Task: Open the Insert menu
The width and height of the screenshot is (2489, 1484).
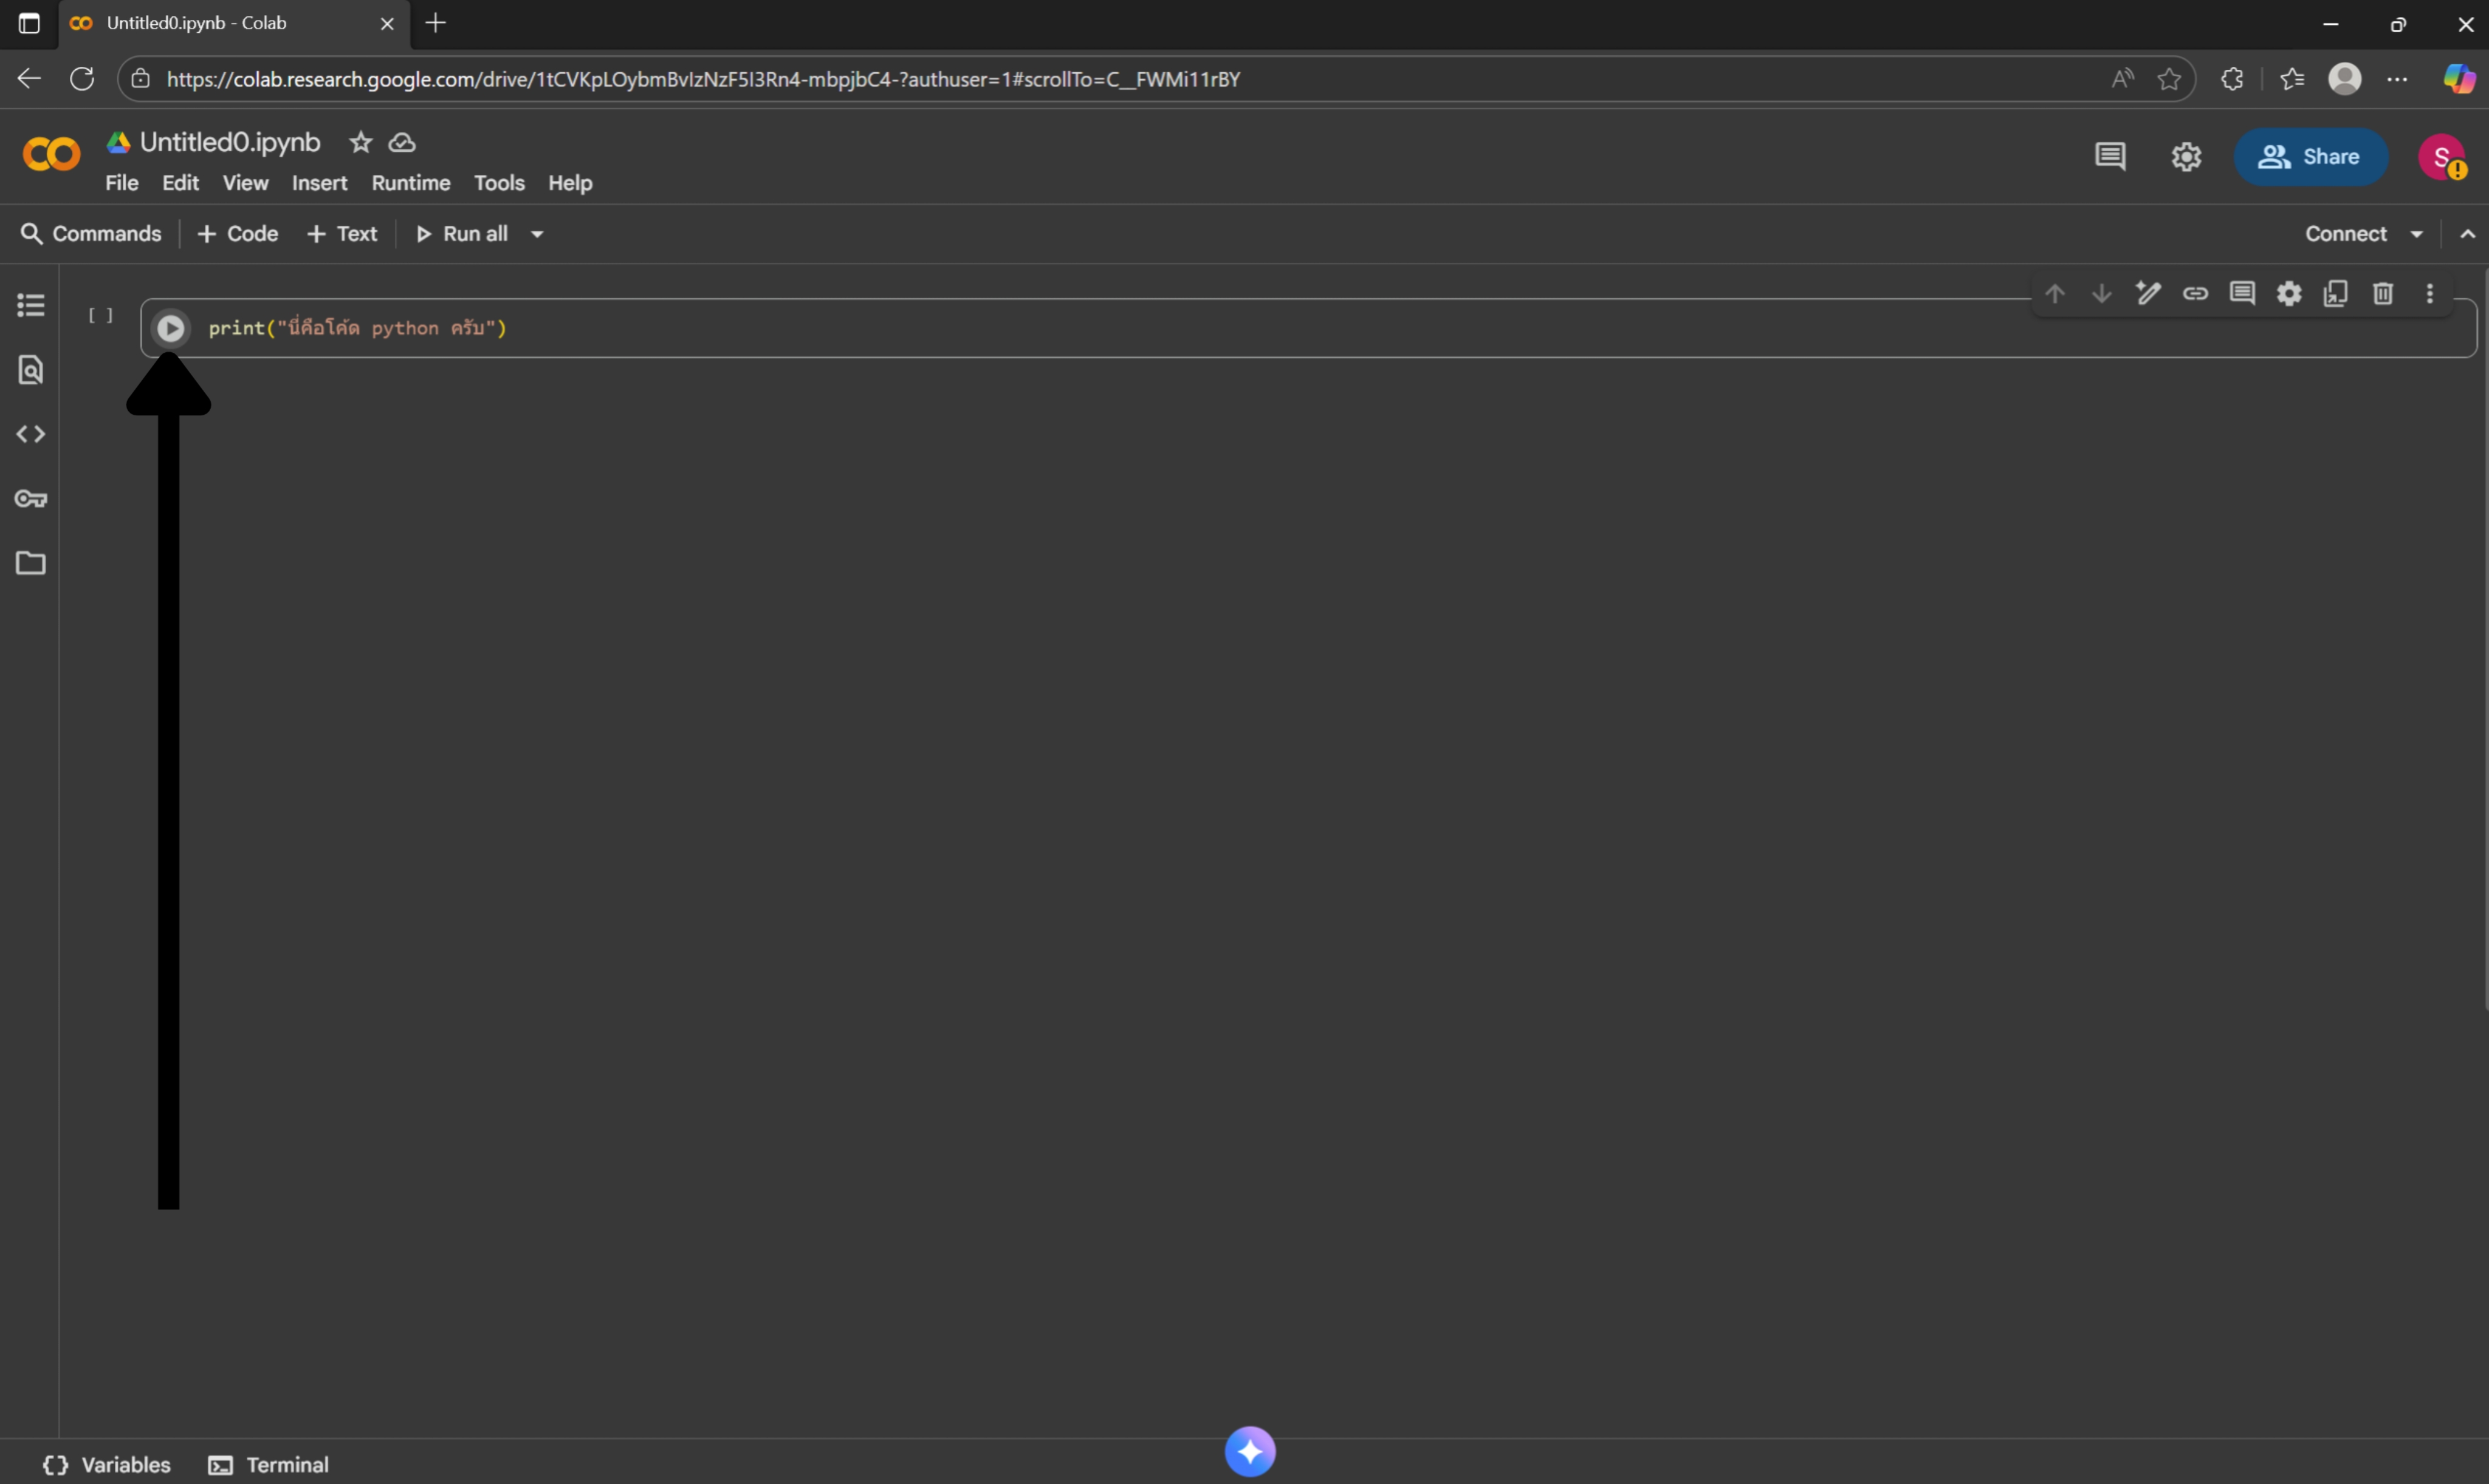Action: [x=319, y=183]
